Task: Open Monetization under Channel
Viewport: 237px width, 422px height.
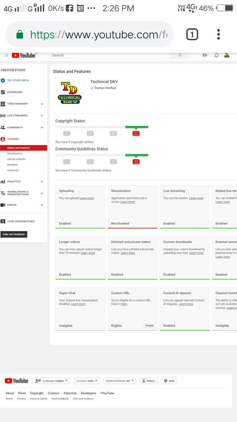Action: (x=15, y=153)
